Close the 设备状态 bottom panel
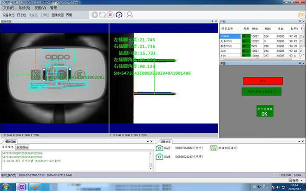The image size is (306, 191). (x=303, y=141)
